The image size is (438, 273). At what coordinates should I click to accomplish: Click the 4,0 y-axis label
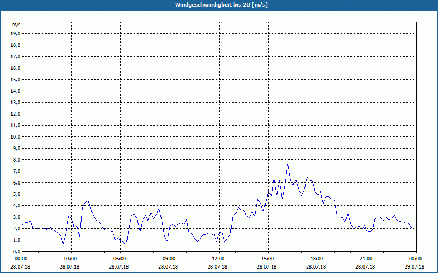17,206
